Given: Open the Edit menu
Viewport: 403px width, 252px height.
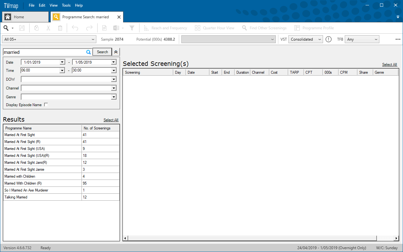Looking at the screenshot, I should click(42, 5).
